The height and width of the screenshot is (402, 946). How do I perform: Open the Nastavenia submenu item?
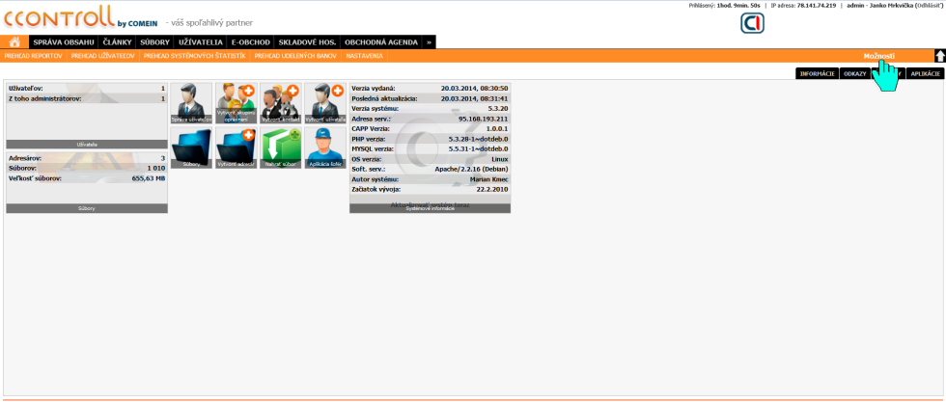[365, 56]
